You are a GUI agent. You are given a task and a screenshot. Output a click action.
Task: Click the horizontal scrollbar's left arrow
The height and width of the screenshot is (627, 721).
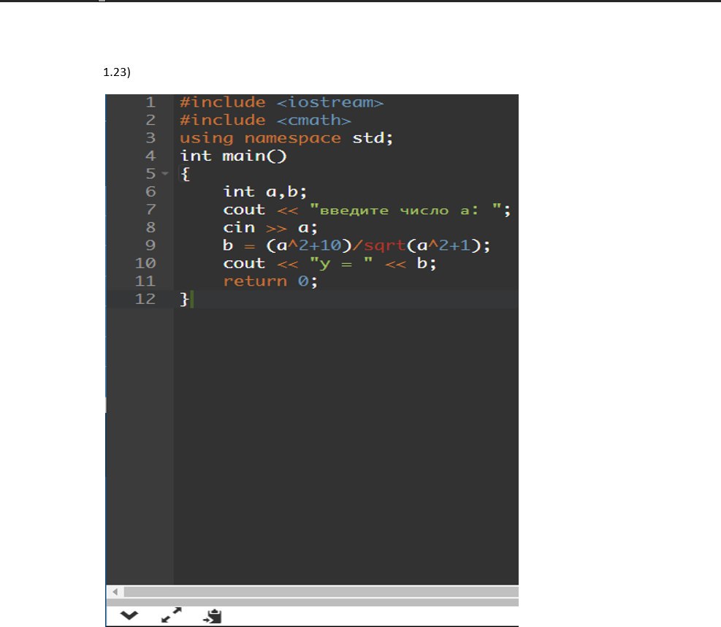[x=115, y=592]
